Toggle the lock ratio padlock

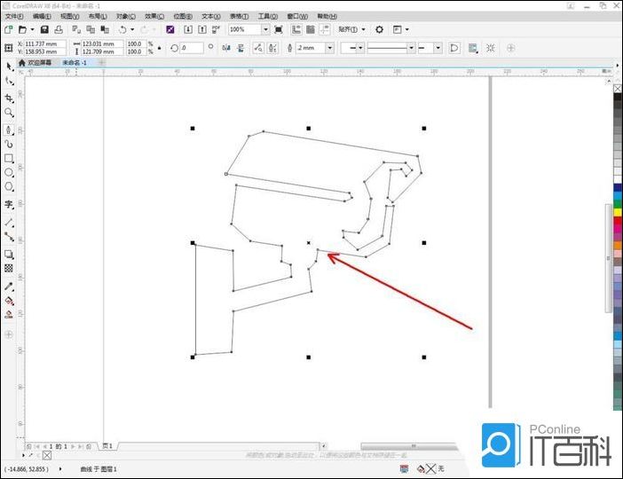click(x=160, y=48)
